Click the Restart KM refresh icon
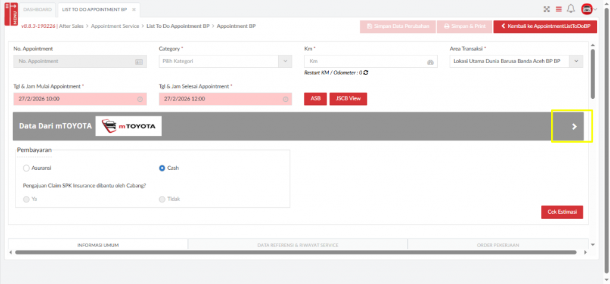This screenshot has height=284, width=610. point(366,73)
